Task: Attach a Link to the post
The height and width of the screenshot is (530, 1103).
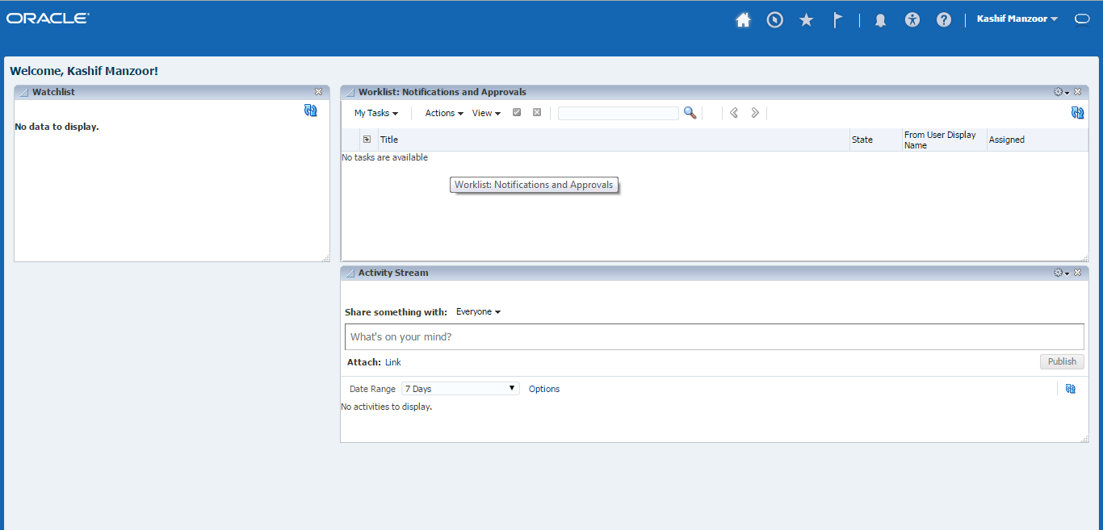Action: (x=392, y=362)
